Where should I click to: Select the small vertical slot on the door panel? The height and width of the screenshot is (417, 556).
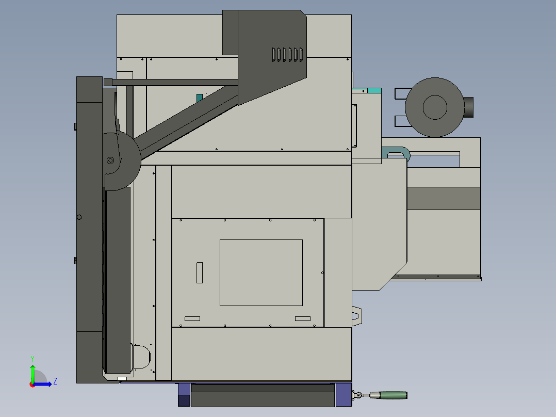[200, 272]
